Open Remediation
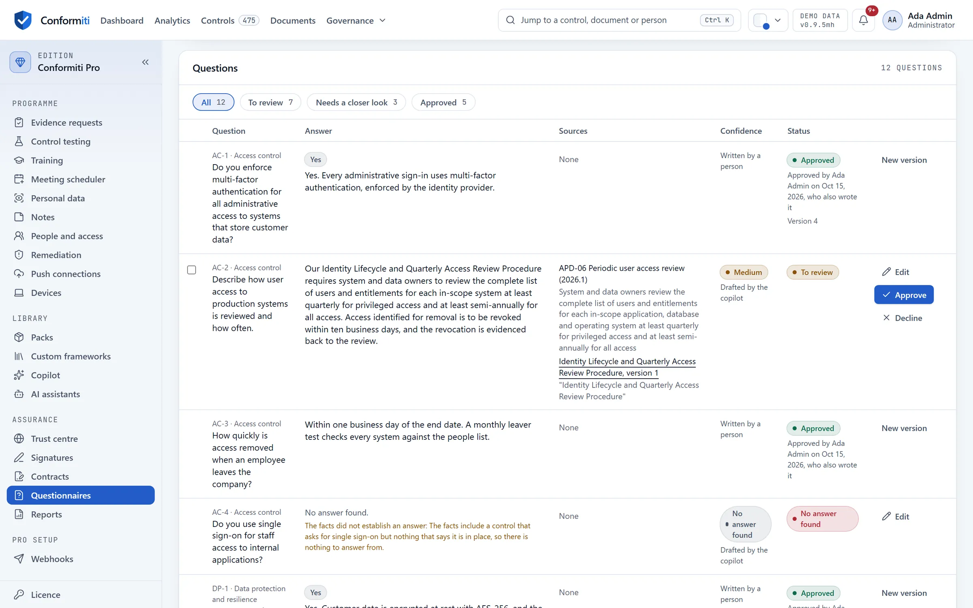Screen dimensions: 973x608 pyautogui.click(x=81, y=255)
